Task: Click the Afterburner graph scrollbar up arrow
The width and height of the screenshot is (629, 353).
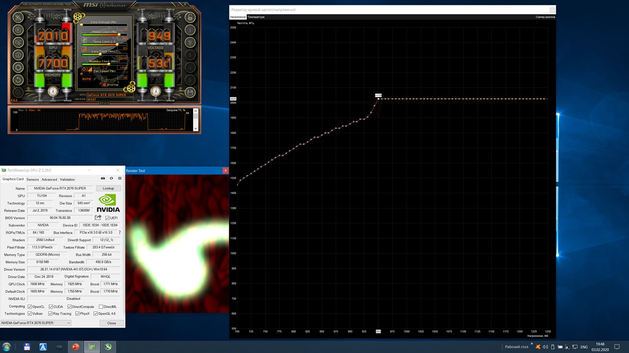Action: 196,111
